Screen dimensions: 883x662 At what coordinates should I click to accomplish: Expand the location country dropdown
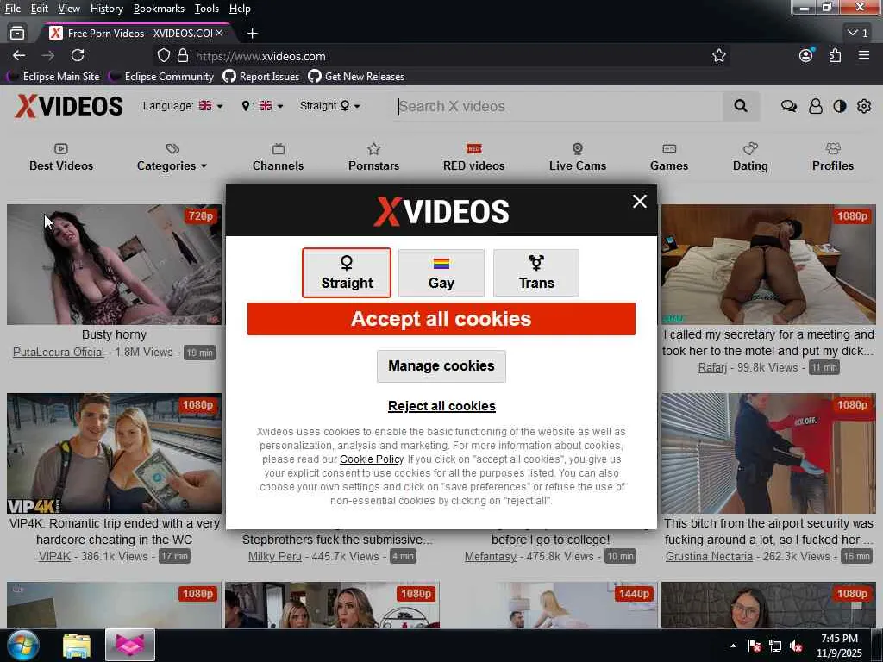(x=262, y=106)
